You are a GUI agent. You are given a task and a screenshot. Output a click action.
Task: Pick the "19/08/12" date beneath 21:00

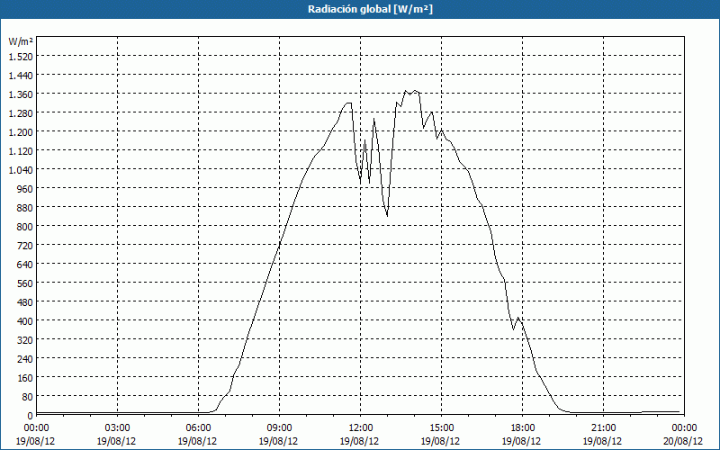click(603, 441)
